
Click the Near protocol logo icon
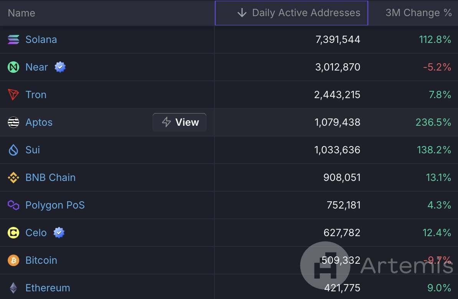point(13,67)
